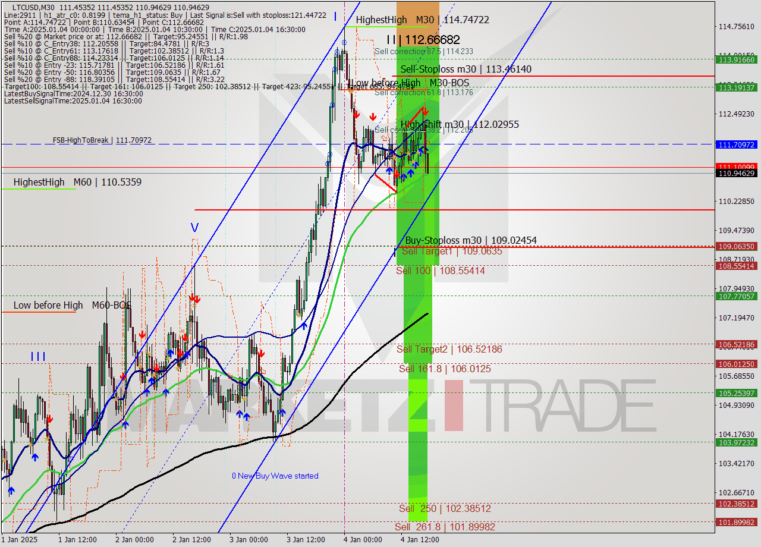This screenshot has height=547, width=761.
Task: Select the 110.22850 price axis value
Action: 737,201
